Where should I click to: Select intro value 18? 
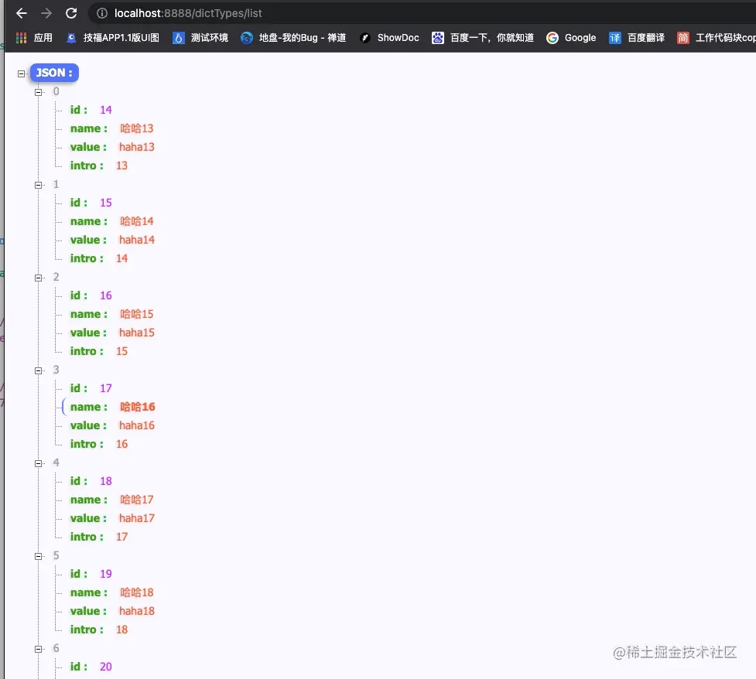121,630
